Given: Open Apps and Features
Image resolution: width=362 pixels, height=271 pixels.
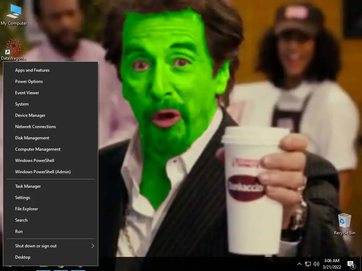Looking at the screenshot, I should [x=51, y=70].
